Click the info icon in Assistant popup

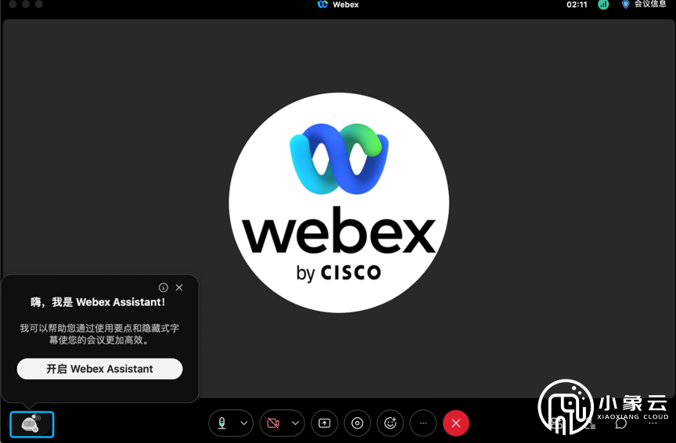click(164, 287)
